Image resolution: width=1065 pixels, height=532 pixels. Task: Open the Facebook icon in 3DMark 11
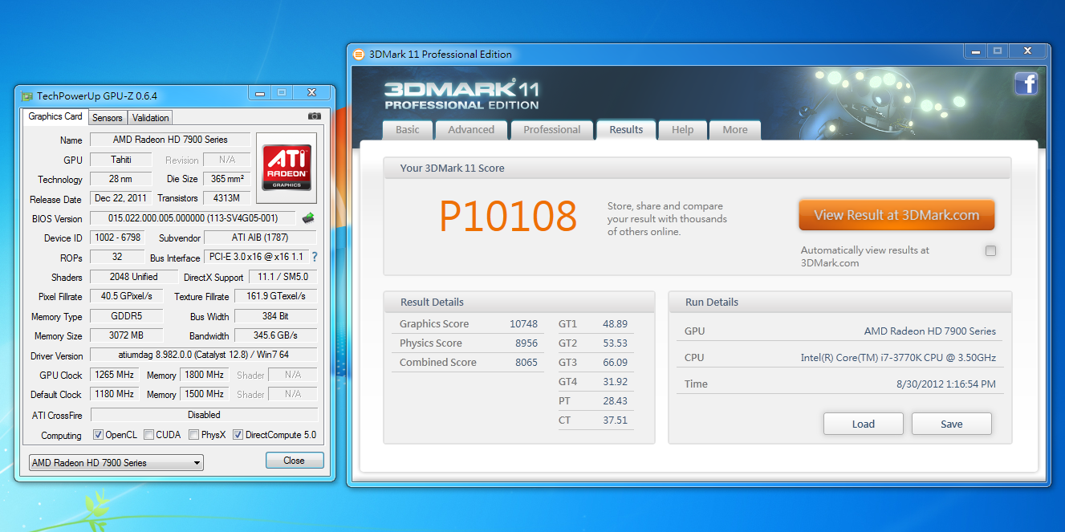(x=1026, y=83)
